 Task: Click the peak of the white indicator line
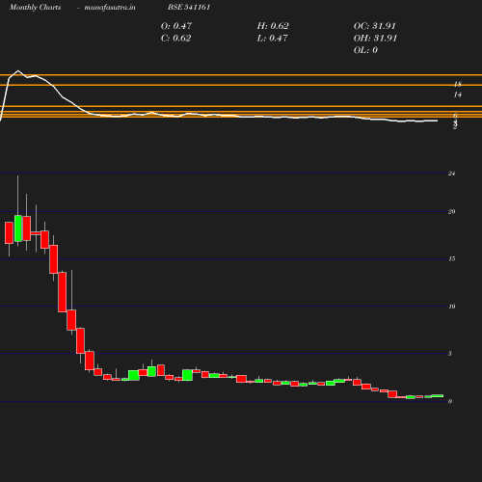17,70
